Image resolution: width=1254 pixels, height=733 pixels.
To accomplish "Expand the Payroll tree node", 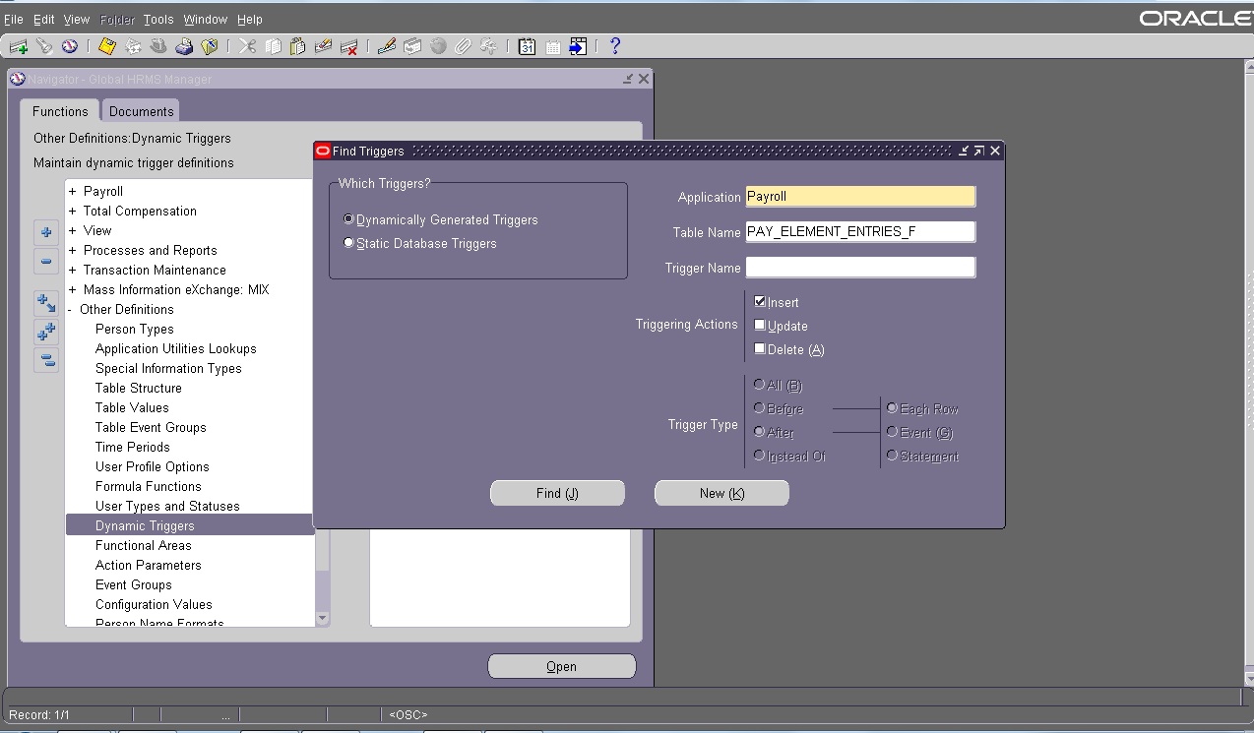I will (x=74, y=191).
